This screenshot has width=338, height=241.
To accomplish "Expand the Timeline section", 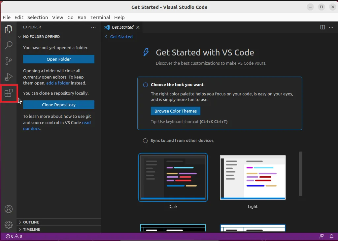I will tap(59, 229).
